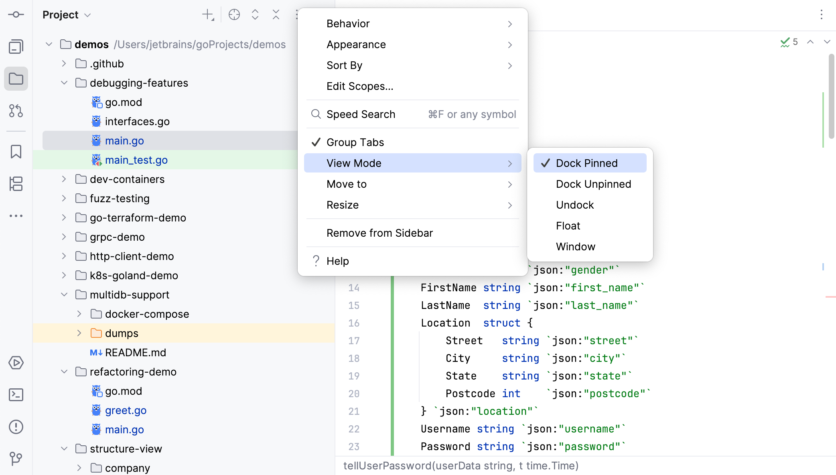Screen dimensions: 836x475
Task: Open the Structure tool window
Action: [x=16, y=184]
